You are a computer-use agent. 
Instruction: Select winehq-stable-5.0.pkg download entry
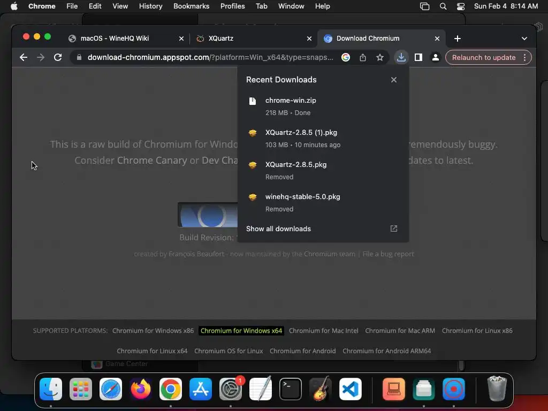tap(323, 203)
